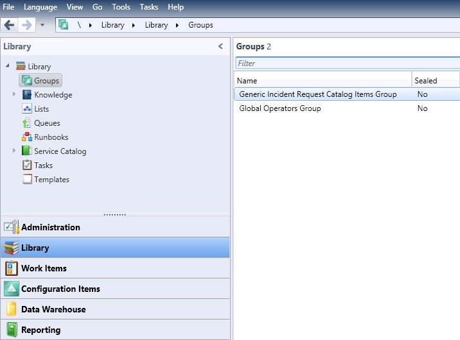Open the Tasks menu
Viewport: 460px width, 340px height.
coord(149,7)
